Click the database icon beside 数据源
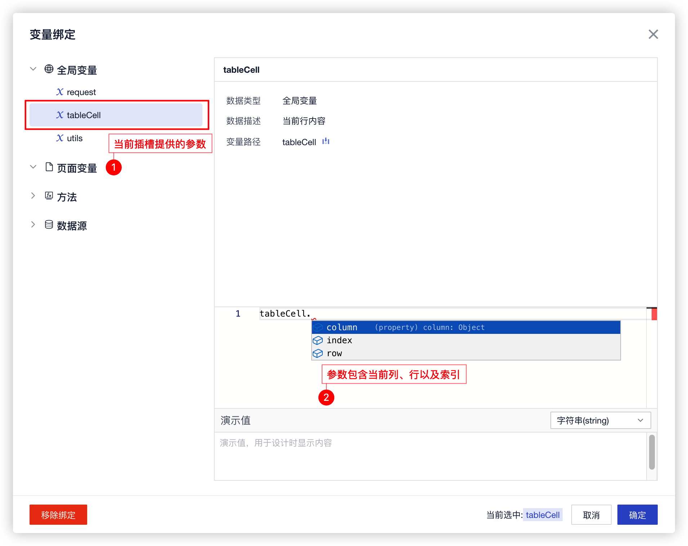The image size is (688, 546). click(49, 225)
